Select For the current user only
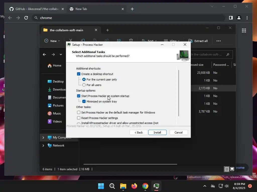257x192 pixels. pyautogui.click(x=84, y=79)
